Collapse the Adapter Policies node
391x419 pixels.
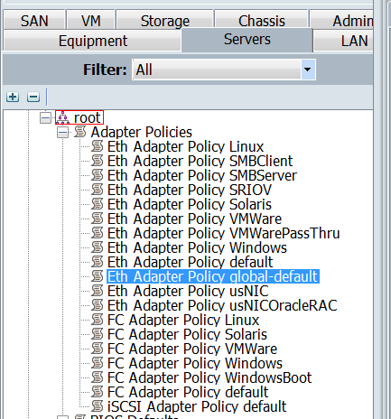click(62, 133)
